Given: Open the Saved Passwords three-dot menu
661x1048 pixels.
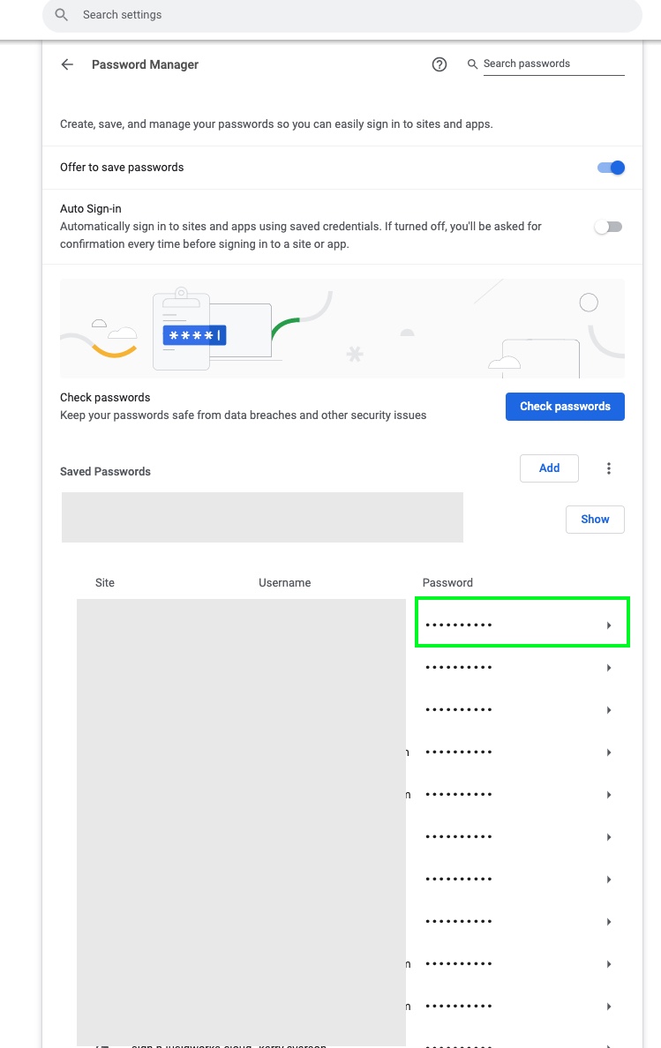Looking at the screenshot, I should (609, 468).
